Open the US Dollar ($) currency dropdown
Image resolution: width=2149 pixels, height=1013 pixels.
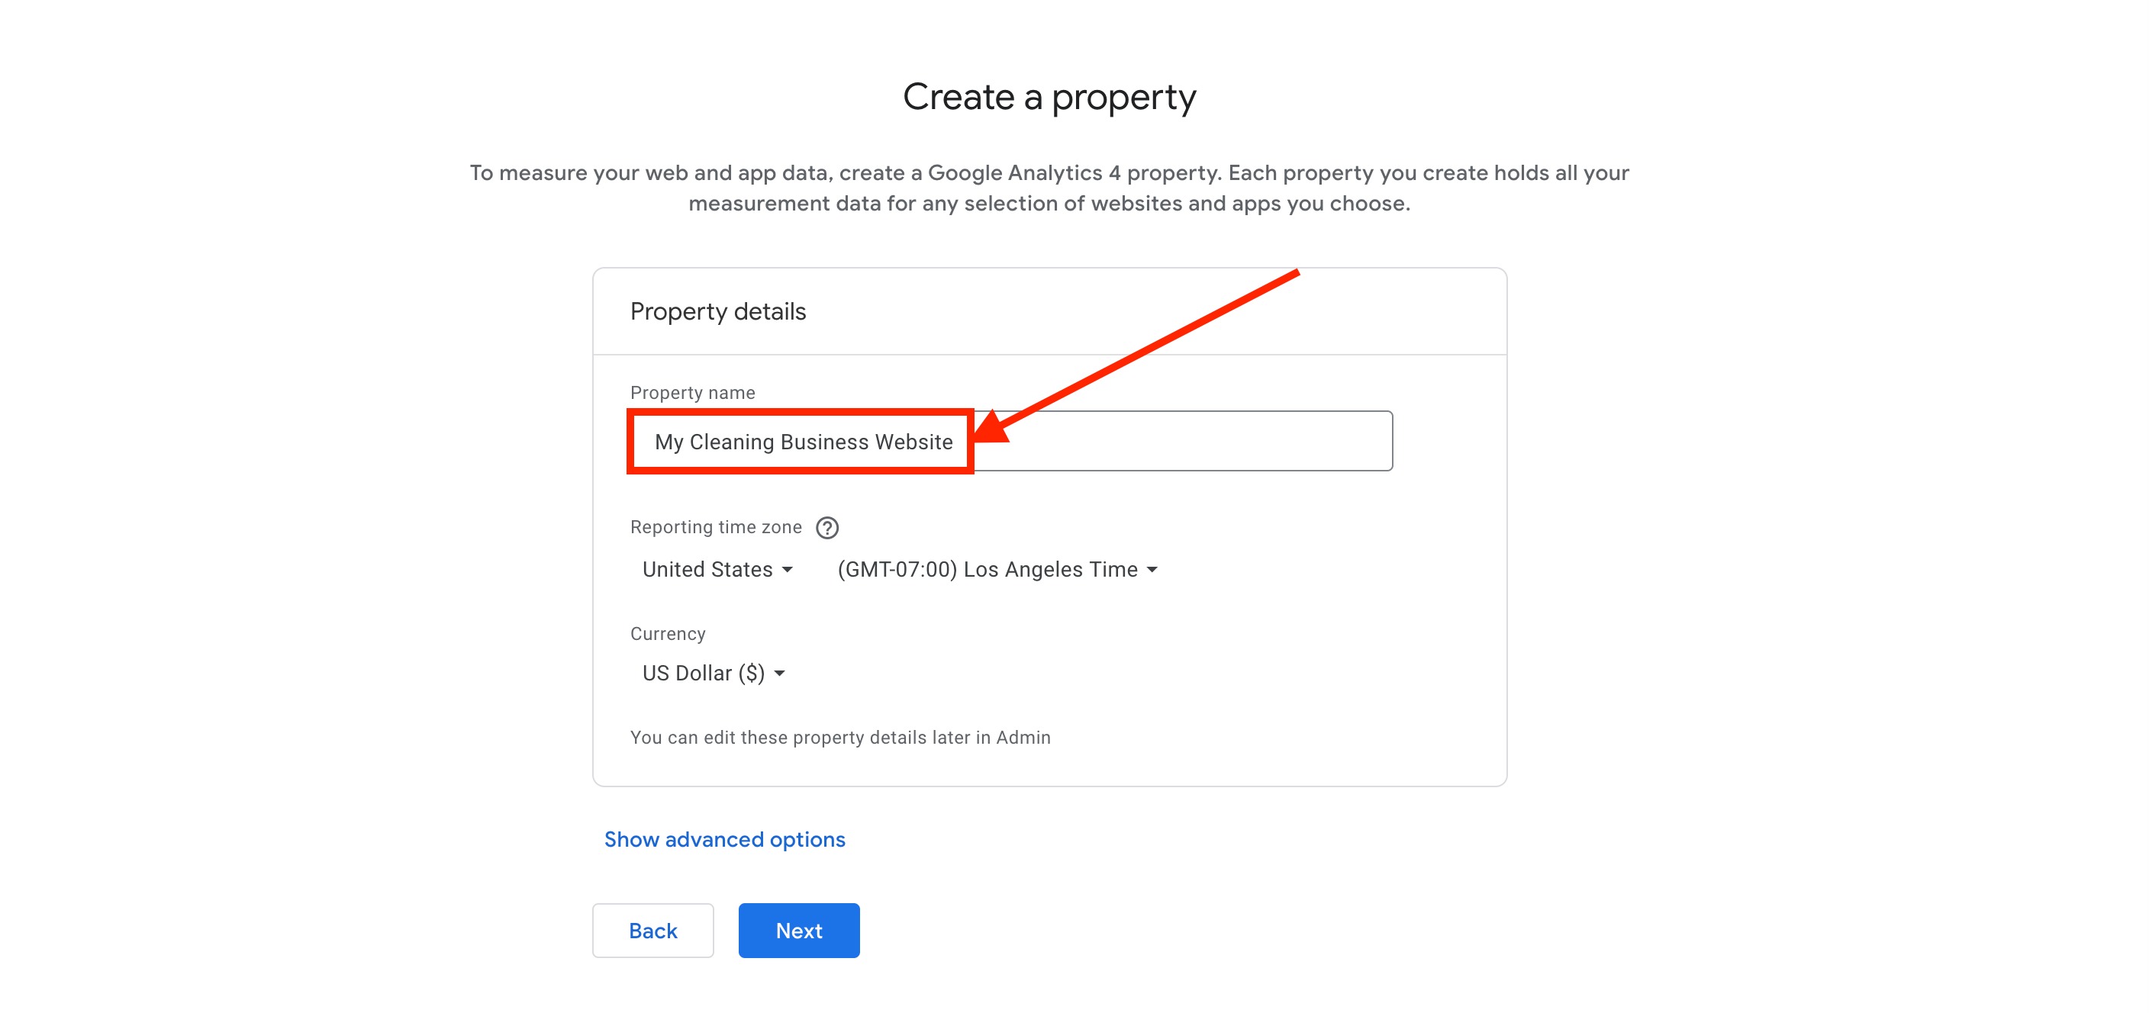point(714,673)
